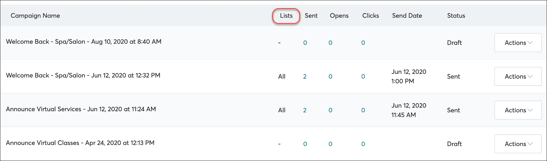Expand Actions menu for Announce Virtual Classes
This screenshot has width=547, height=161.
coord(518,144)
